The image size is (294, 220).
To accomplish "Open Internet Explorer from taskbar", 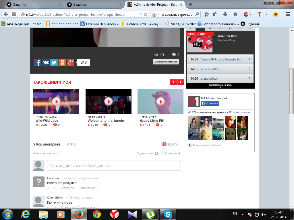I will point(25,214).
